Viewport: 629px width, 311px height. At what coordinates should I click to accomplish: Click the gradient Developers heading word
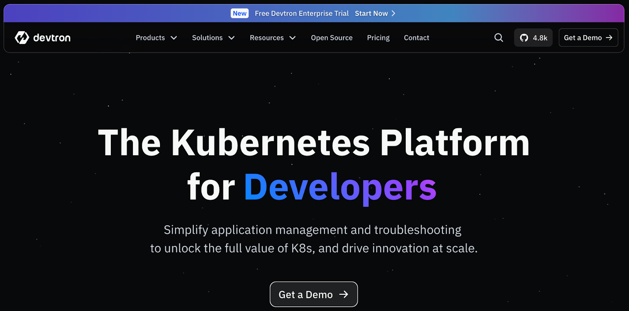[340, 187]
